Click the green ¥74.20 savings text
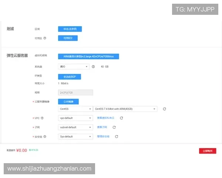 [x=34, y=150]
